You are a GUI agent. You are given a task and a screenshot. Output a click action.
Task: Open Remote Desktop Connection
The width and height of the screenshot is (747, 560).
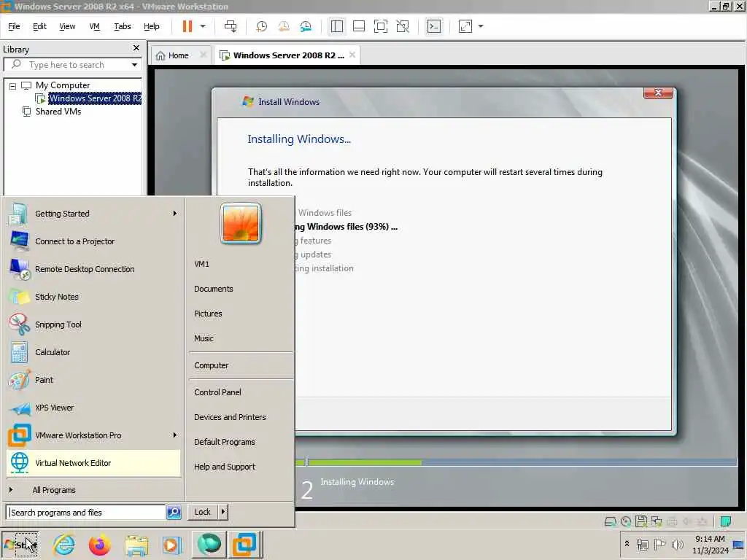point(94,269)
